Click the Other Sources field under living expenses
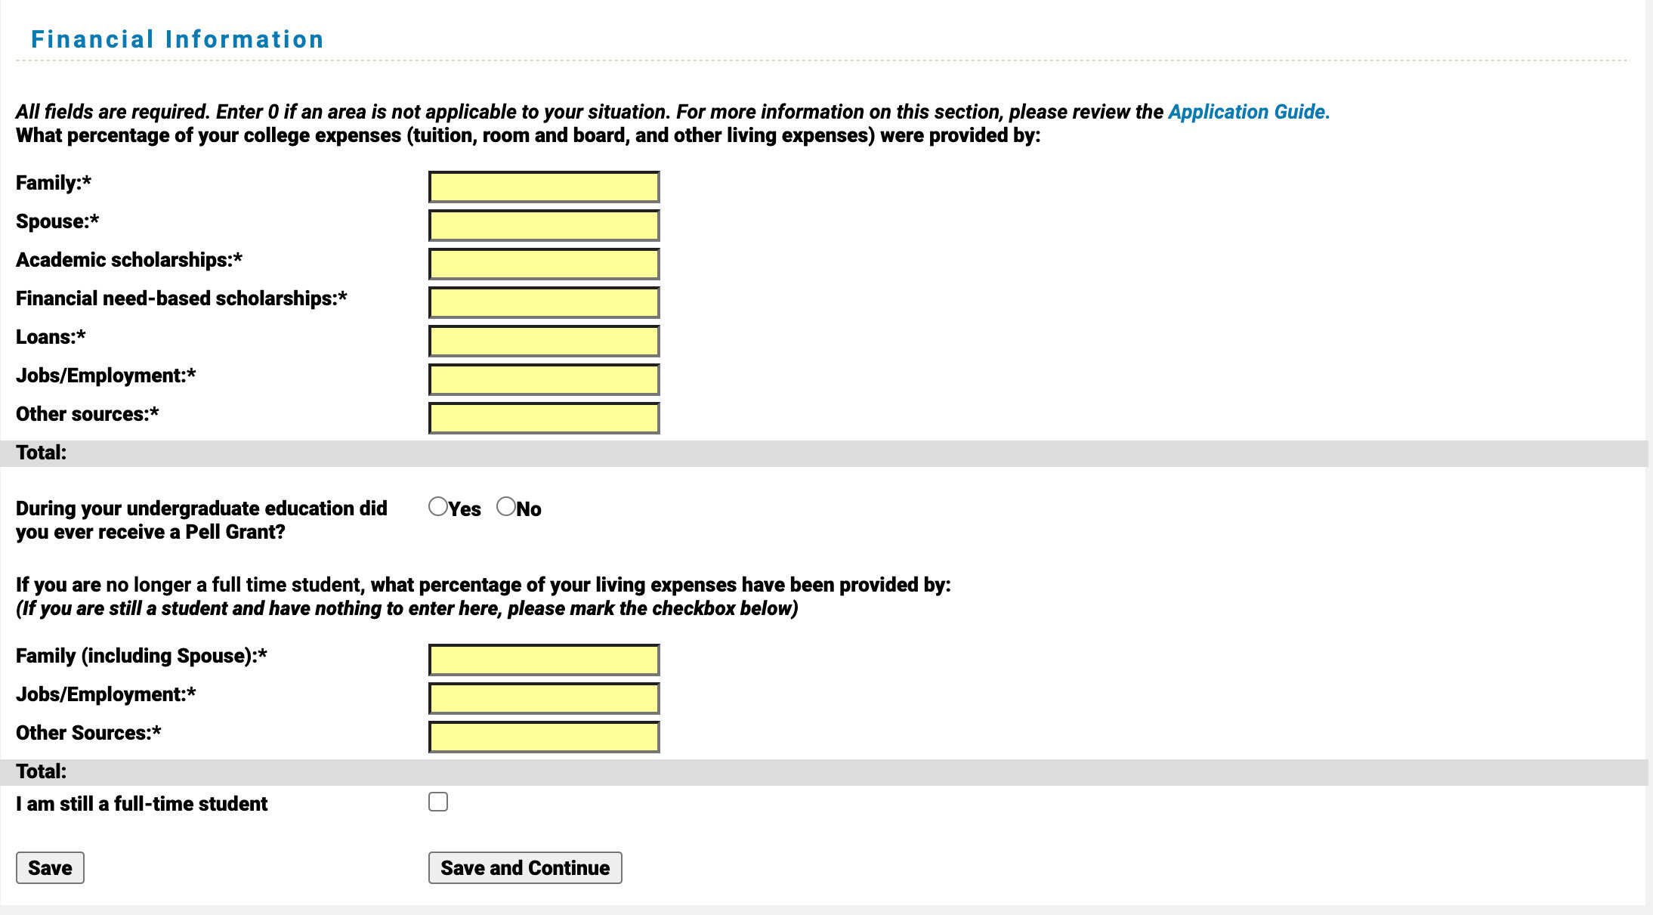This screenshot has width=1653, height=915. (543, 736)
